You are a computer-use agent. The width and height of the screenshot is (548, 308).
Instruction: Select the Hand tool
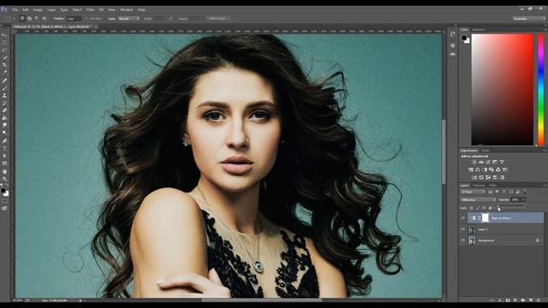(4, 171)
